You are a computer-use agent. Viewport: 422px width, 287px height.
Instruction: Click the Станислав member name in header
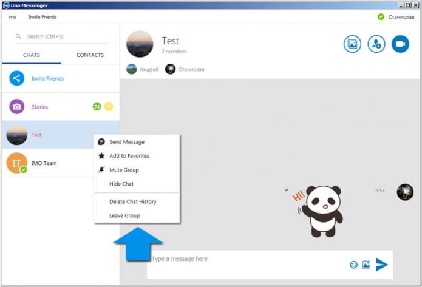(191, 69)
